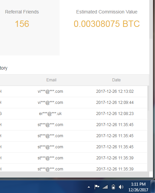Select the referral friends count 156
Image resolution: width=155 pixels, height=193 pixels.
tap(22, 24)
